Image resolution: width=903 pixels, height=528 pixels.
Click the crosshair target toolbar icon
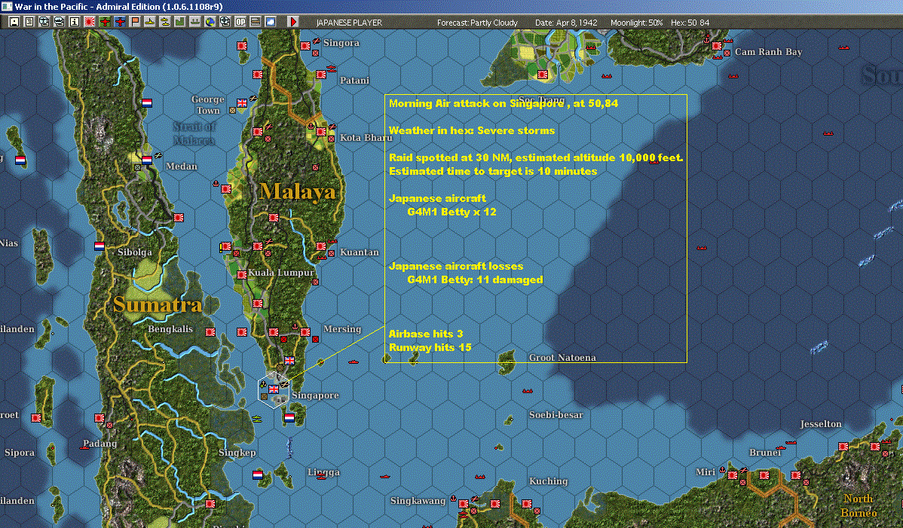pos(225,22)
